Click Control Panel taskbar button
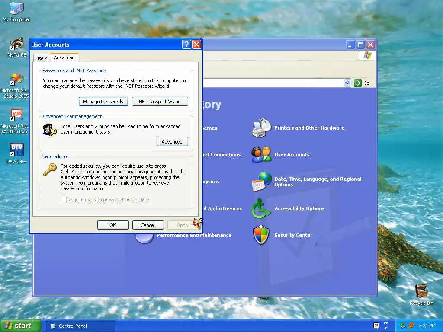Viewport: 443px width, 332px height. pyautogui.click(x=80, y=326)
